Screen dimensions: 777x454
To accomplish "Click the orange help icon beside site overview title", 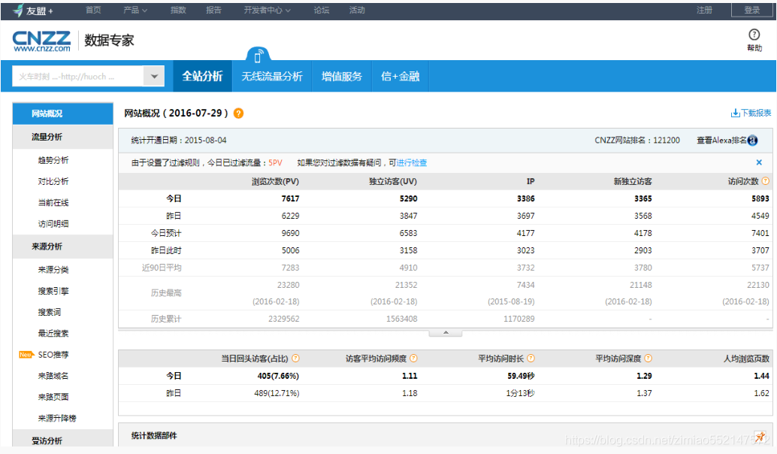I will click(x=238, y=113).
